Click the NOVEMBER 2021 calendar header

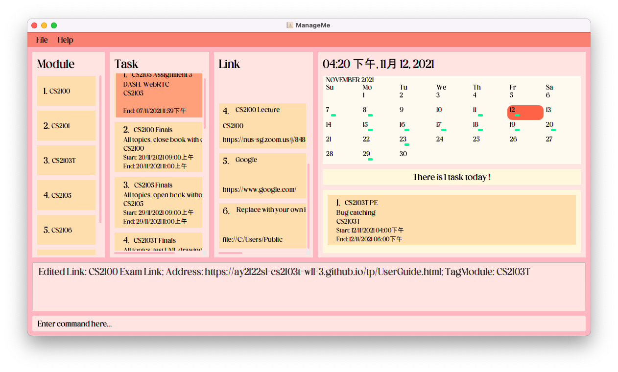point(350,80)
